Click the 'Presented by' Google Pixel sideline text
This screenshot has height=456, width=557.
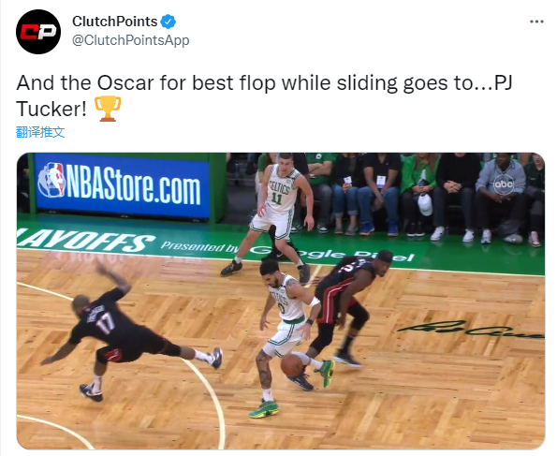coord(287,251)
